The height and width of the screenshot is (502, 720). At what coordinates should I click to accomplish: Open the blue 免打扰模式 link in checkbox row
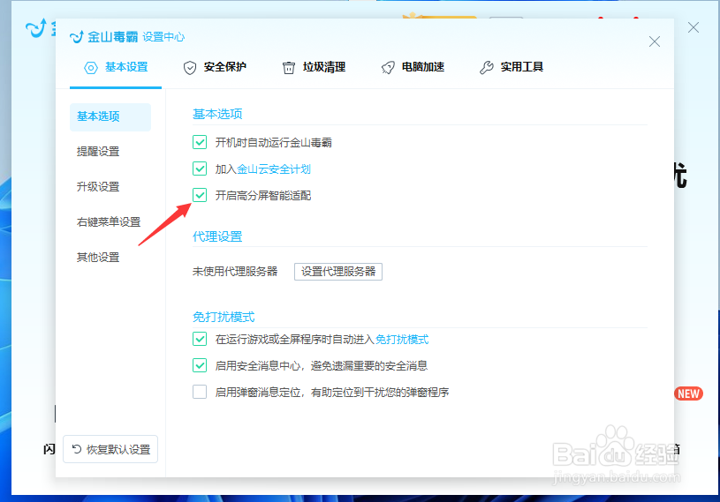click(402, 340)
